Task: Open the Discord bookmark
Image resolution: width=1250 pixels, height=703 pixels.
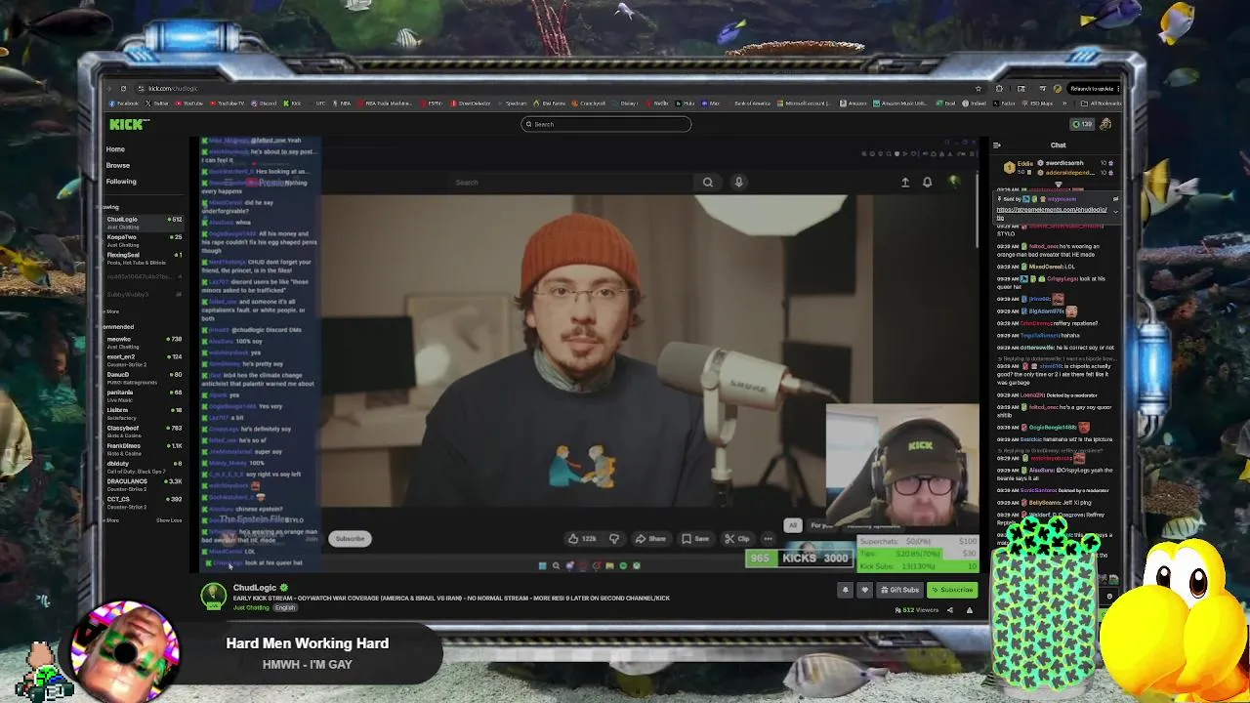Action: tap(264, 103)
